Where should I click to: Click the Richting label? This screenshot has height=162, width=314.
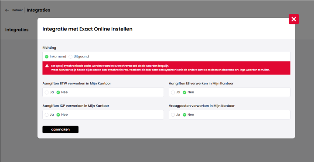[49, 47]
